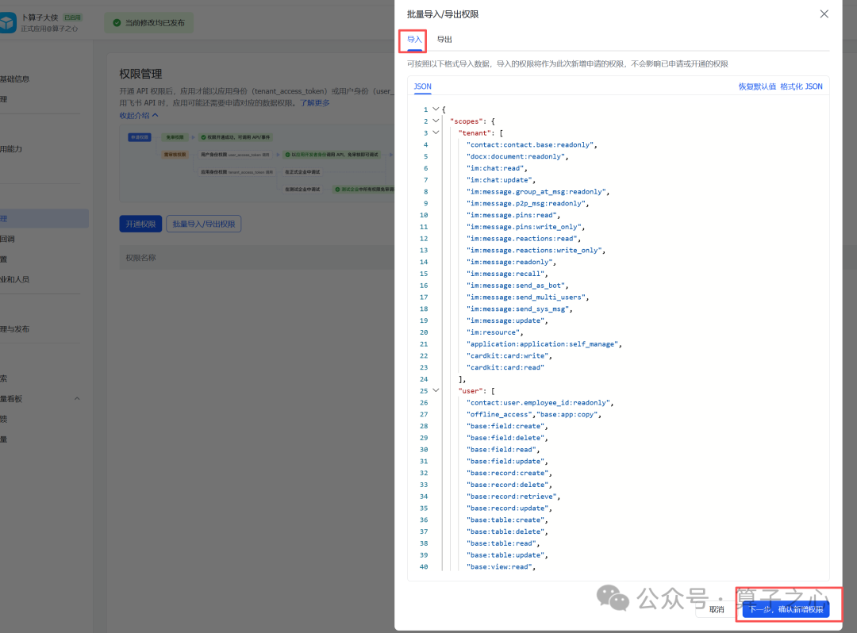The height and width of the screenshot is (633, 857).
Task: Click the "im:resource" line
Action: pos(494,332)
